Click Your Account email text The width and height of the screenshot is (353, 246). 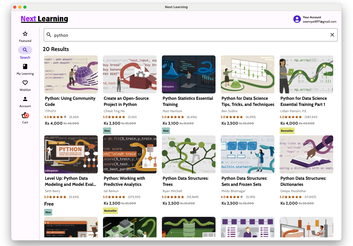(x=319, y=22)
